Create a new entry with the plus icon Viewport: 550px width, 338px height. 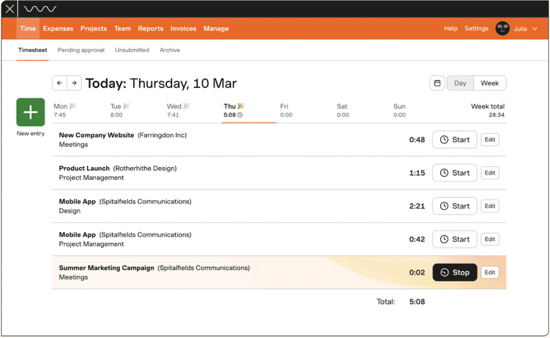click(x=30, y=112)
